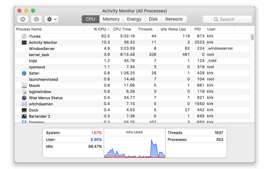Click the Moom process icon

point(24,86)
